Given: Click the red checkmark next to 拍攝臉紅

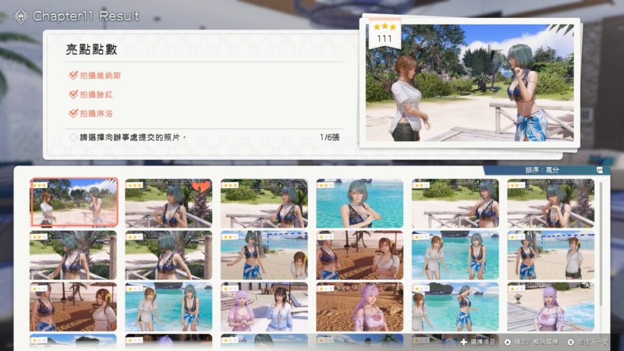Looking at the screenshot, I should (73, 94).
